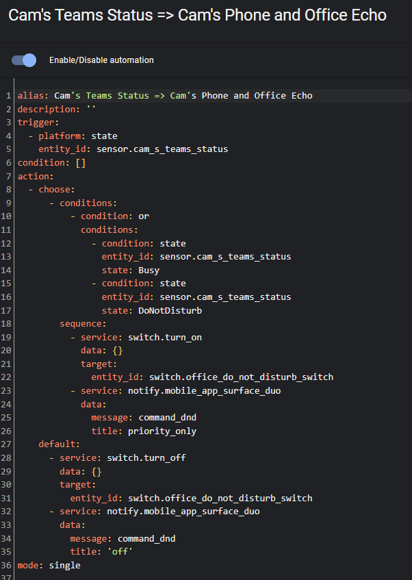Click the 'target:' key on line 30

point(77,485)
